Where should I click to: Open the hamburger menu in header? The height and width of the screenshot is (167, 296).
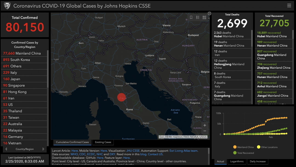tap(289, 6)
